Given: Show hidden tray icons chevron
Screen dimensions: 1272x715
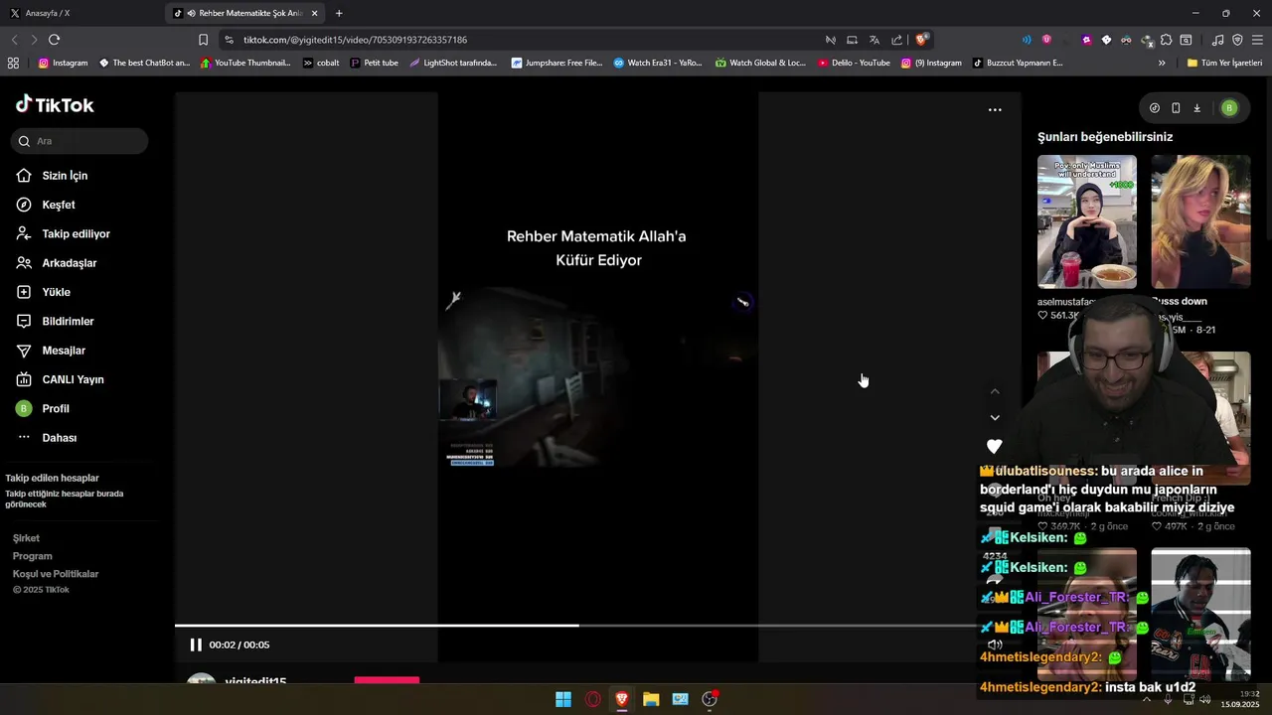Looking at the screenshot, I should (x=1146, y=699).
